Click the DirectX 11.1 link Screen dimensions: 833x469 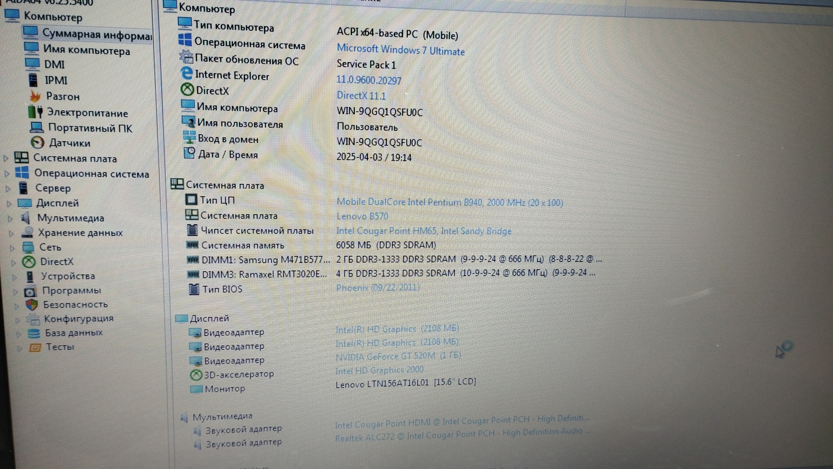pyautogui.click(x=361, y=96)
